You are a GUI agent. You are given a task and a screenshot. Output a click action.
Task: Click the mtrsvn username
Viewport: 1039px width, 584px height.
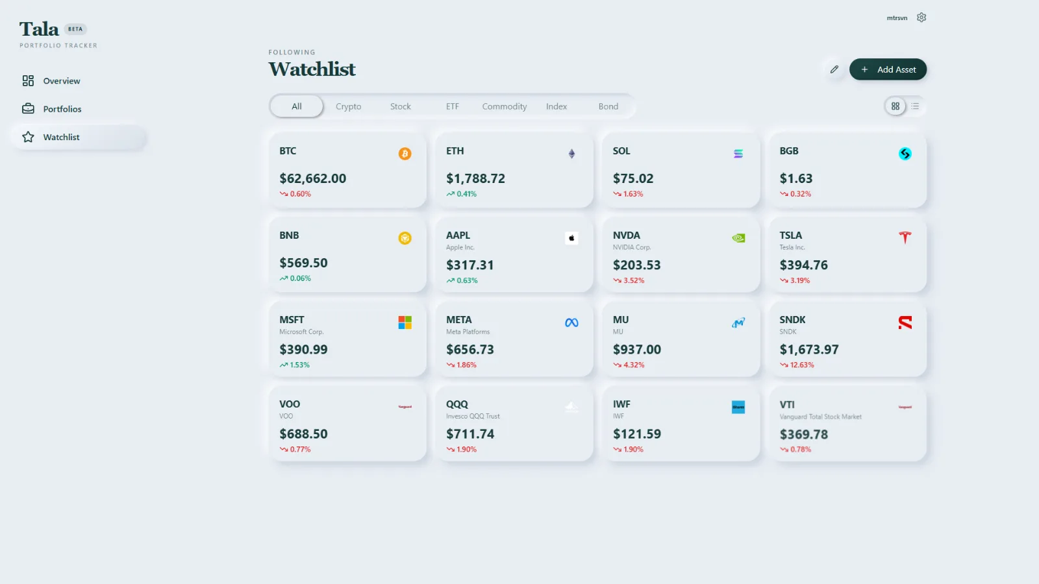(x=897, y=18)
